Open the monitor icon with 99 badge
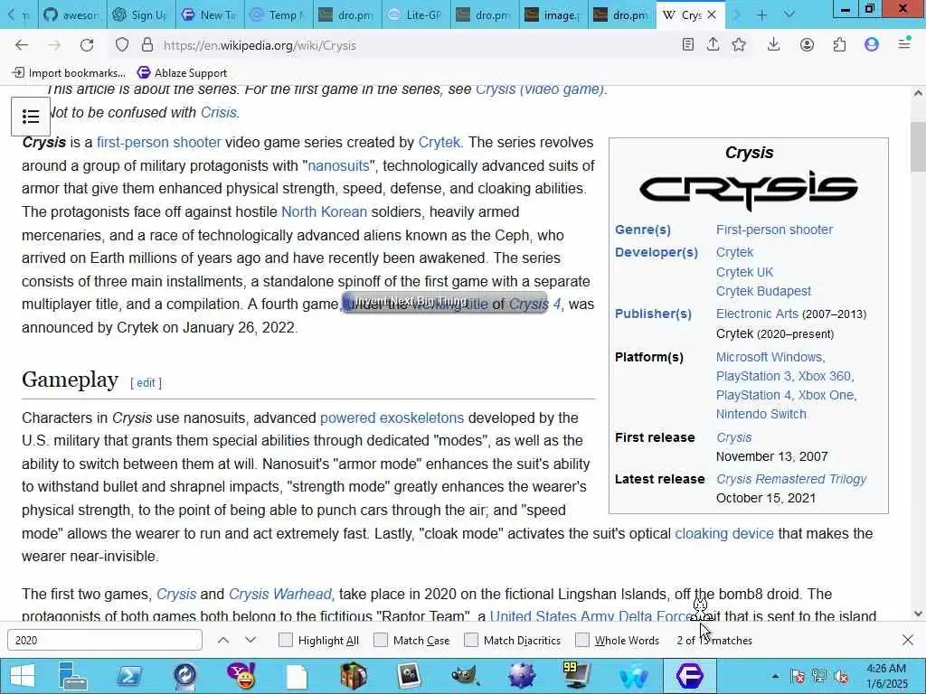 coord(577,676)
